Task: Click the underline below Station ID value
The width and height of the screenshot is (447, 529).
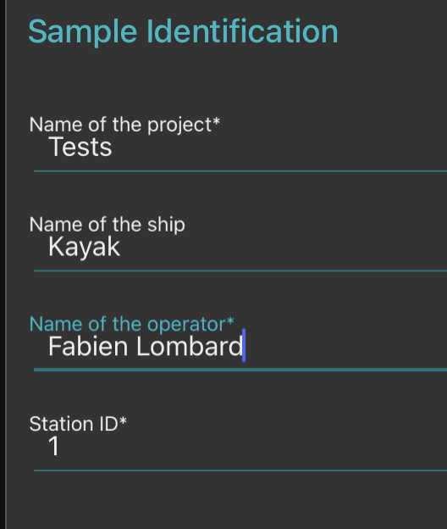Action: (x=240, y=471)
